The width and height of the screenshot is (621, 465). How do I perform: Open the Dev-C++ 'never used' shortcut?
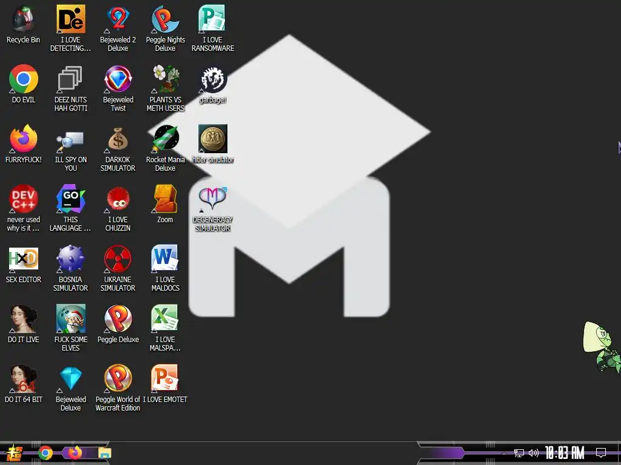coord(24,199)
